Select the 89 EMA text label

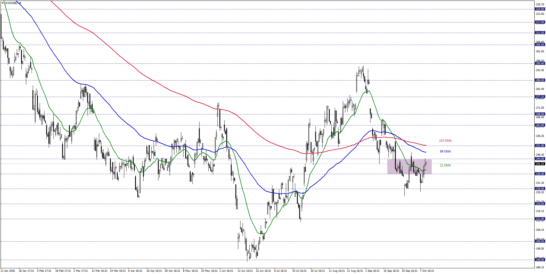coord(445,151)
